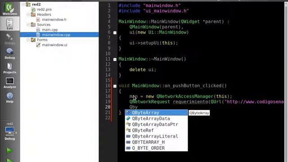
Task: Click the Q_BYTE_ORDER macro icon
Action: [x=128, y=148]
